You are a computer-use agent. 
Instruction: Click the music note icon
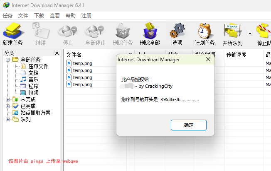tap(23, 79)
